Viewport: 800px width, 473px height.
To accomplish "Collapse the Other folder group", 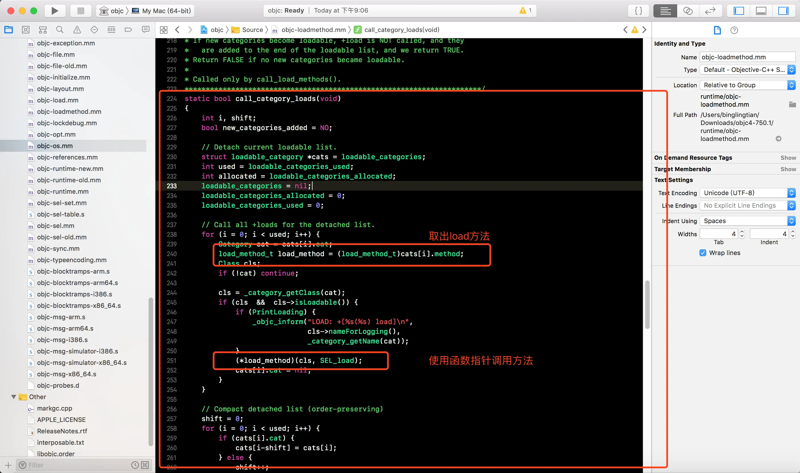I will tap(14, 397).
